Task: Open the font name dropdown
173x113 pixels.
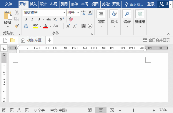Action: (64, 12)
